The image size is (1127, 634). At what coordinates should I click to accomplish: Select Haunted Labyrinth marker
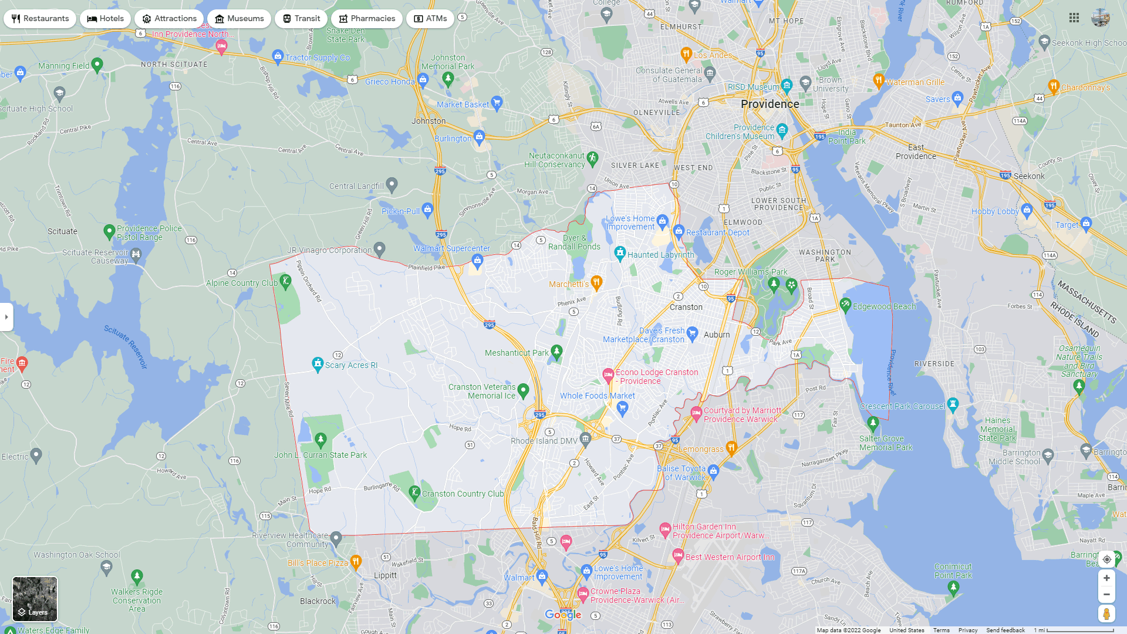[620, 253]
